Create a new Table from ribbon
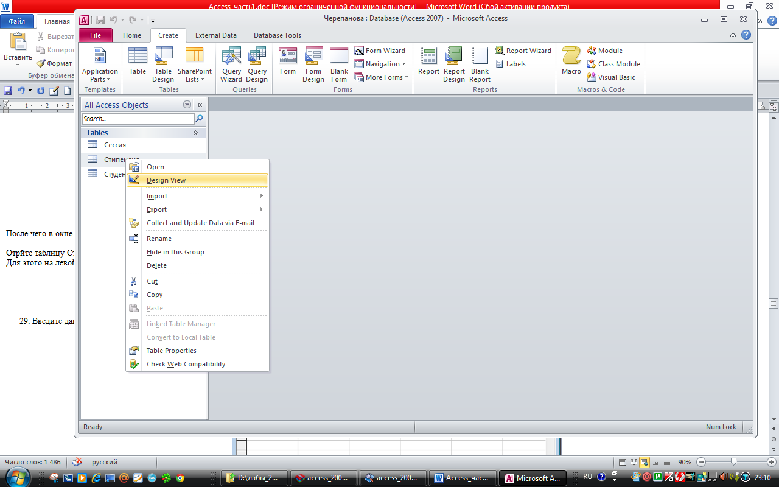This screenshot has width=779, height=487. tap(138, 61)
